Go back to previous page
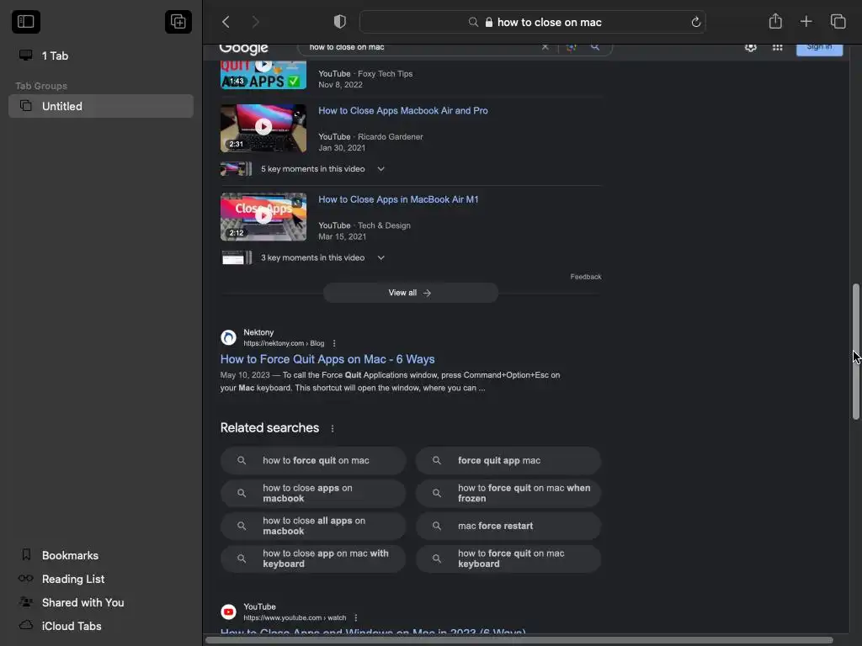This screenshot has height=646, width=862. click(226, 22)
